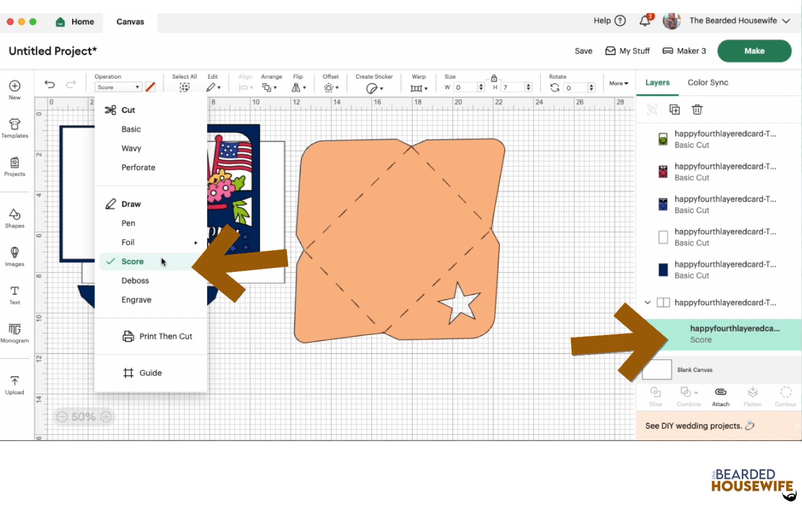
Task: Click the Blank Canvas color swatch
Action: point(657,370)
